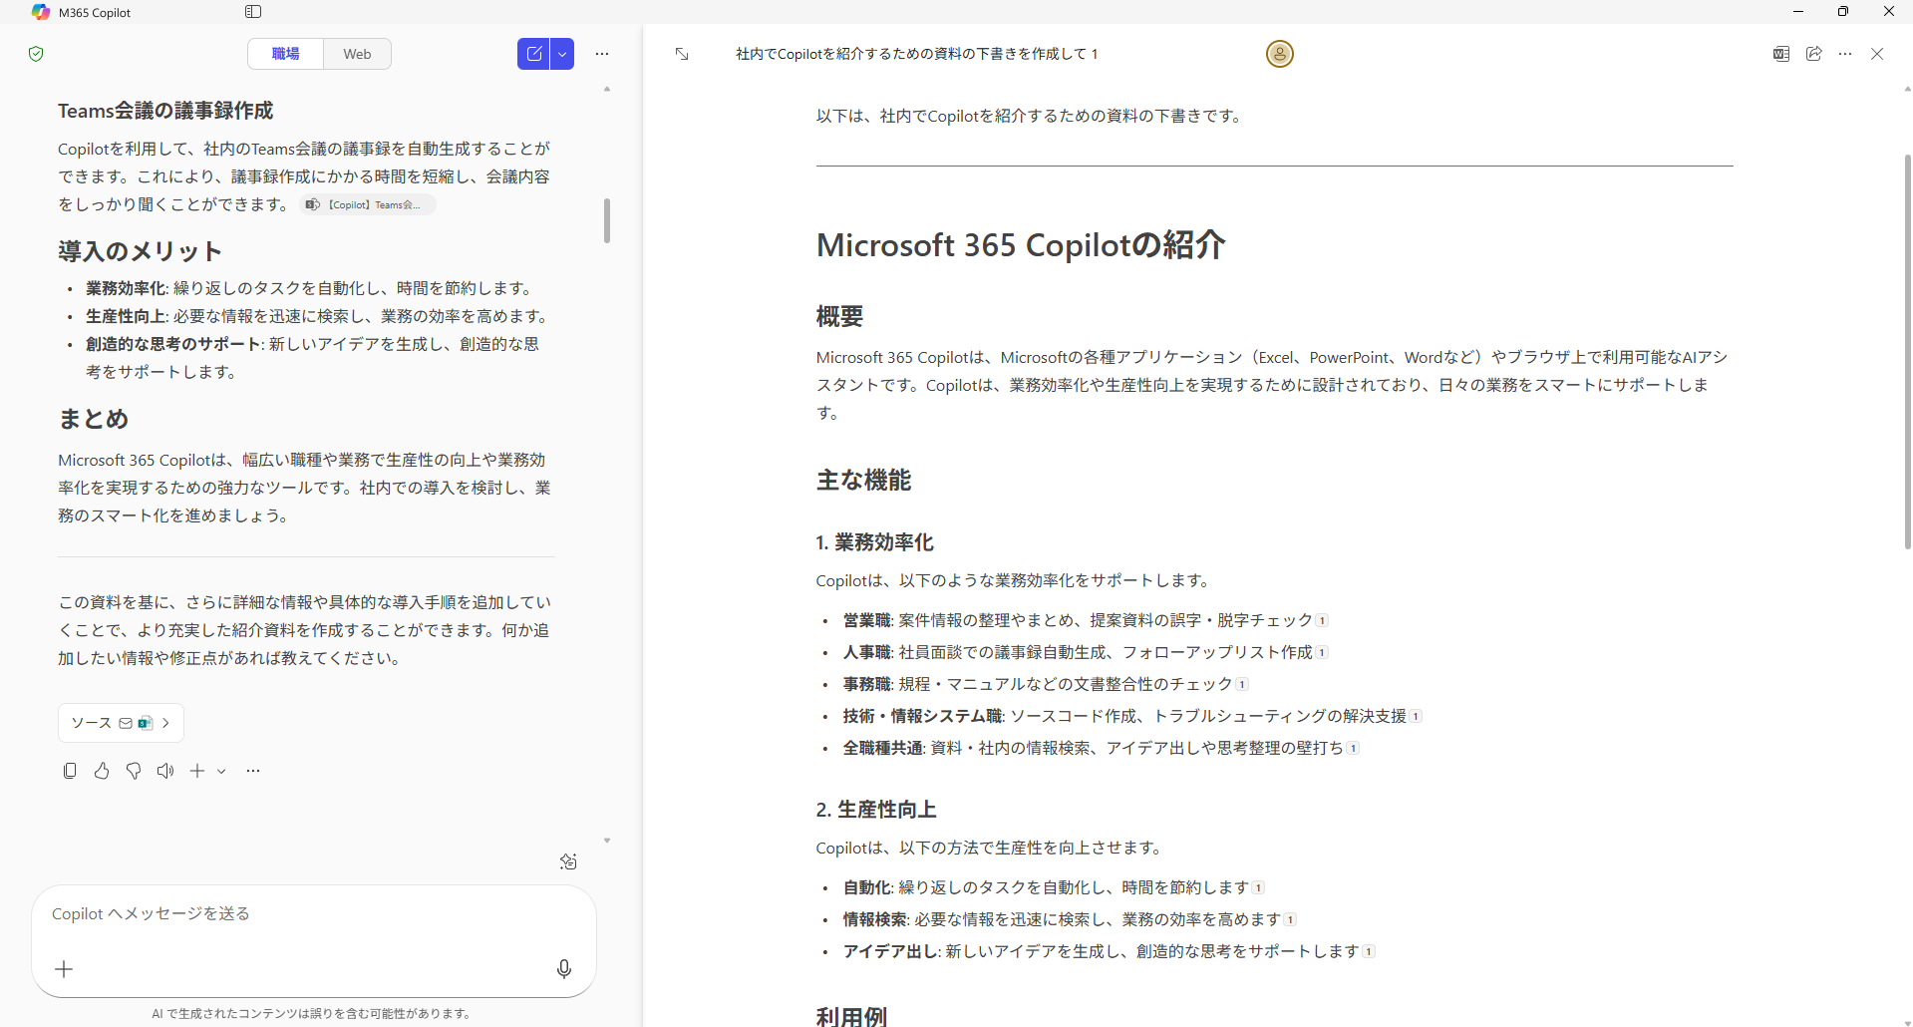Click the heading Microsoft 365 Copilotの紹介
1913x1027 pixels.
point(1021,245)
